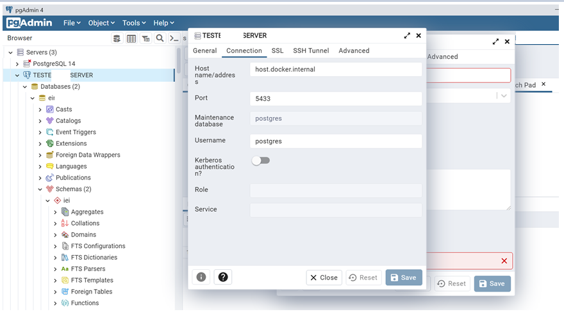Click the FTS Configurations icon
This screenshot has width=564, height=314.
[x=65, y=246]
